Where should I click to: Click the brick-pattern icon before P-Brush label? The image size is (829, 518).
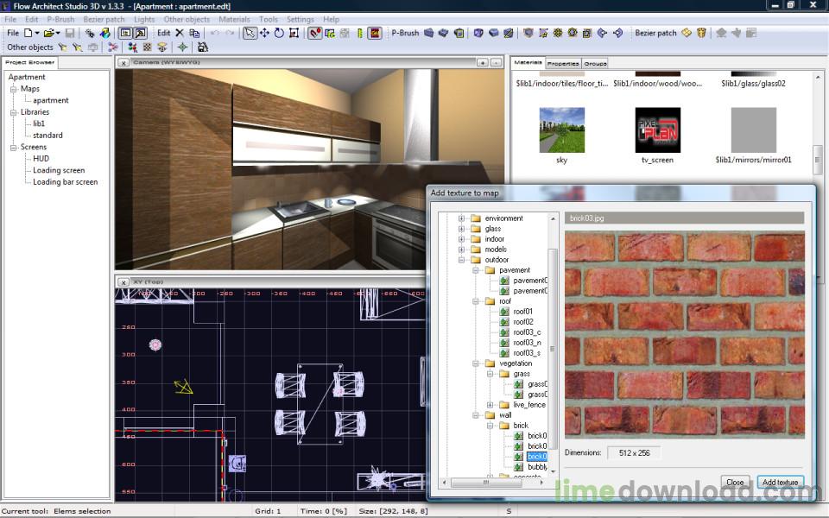point(375,33)
